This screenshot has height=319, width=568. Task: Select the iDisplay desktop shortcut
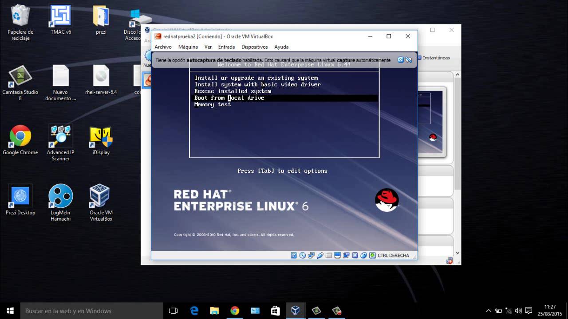tap(101, 140)
